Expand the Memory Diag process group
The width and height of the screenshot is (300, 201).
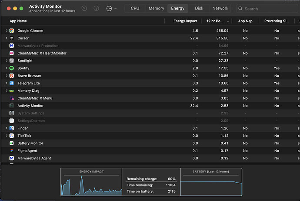[7, 91]
